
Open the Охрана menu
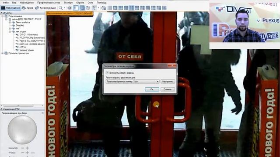pos(80,3)
